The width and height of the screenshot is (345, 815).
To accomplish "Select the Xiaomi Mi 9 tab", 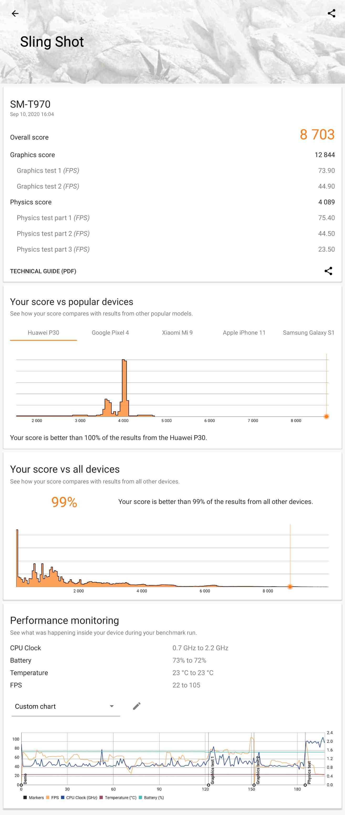I will (177, 333).
